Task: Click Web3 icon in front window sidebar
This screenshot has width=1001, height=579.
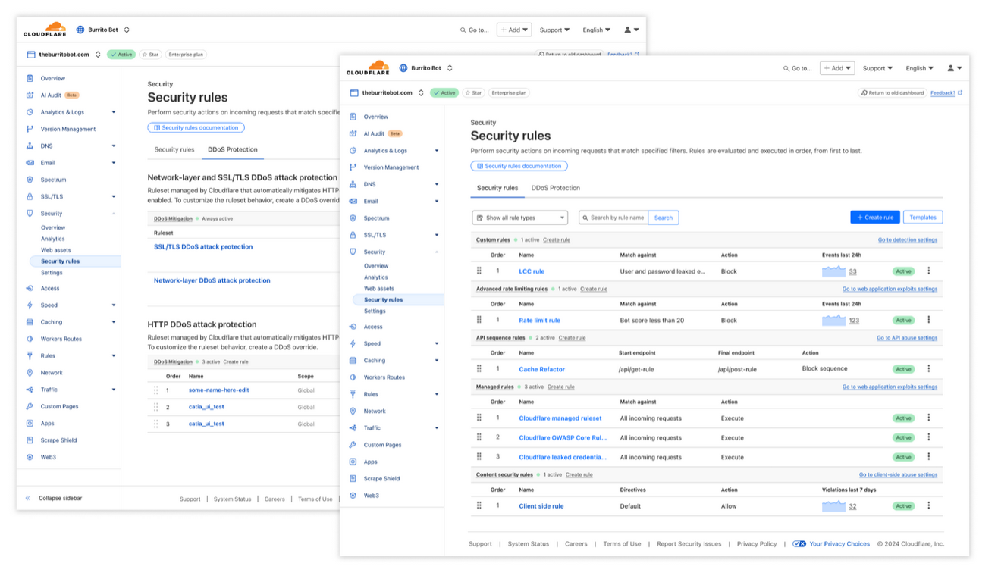Action: (353, 496)
